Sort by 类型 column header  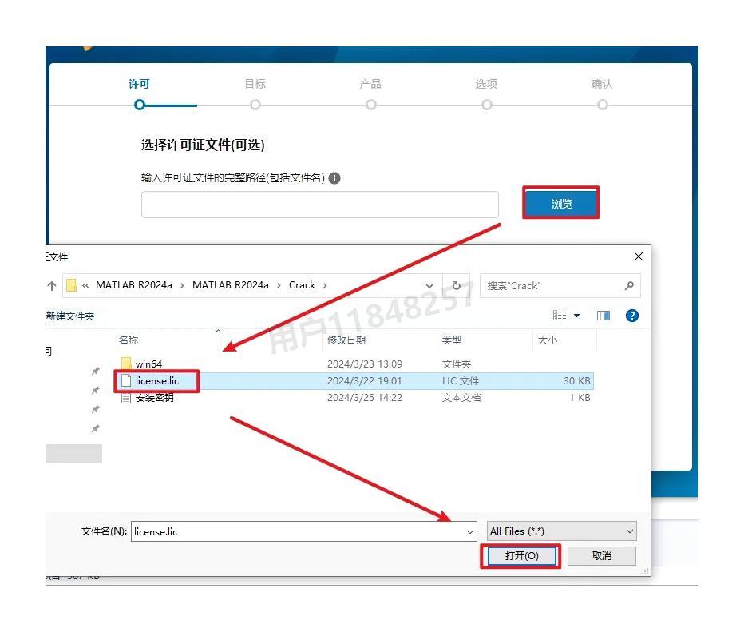coord(451,340)
